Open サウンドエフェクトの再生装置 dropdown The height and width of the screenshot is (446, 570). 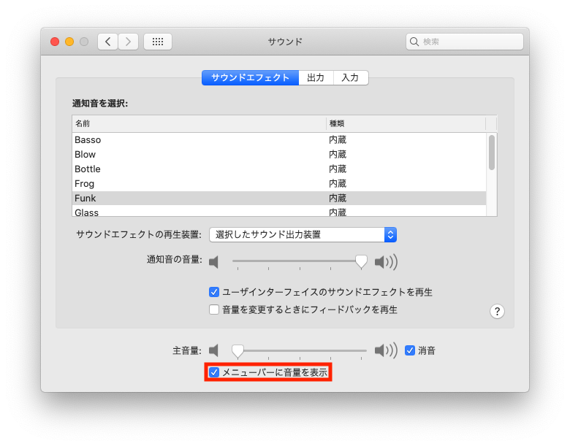[303, 234]
